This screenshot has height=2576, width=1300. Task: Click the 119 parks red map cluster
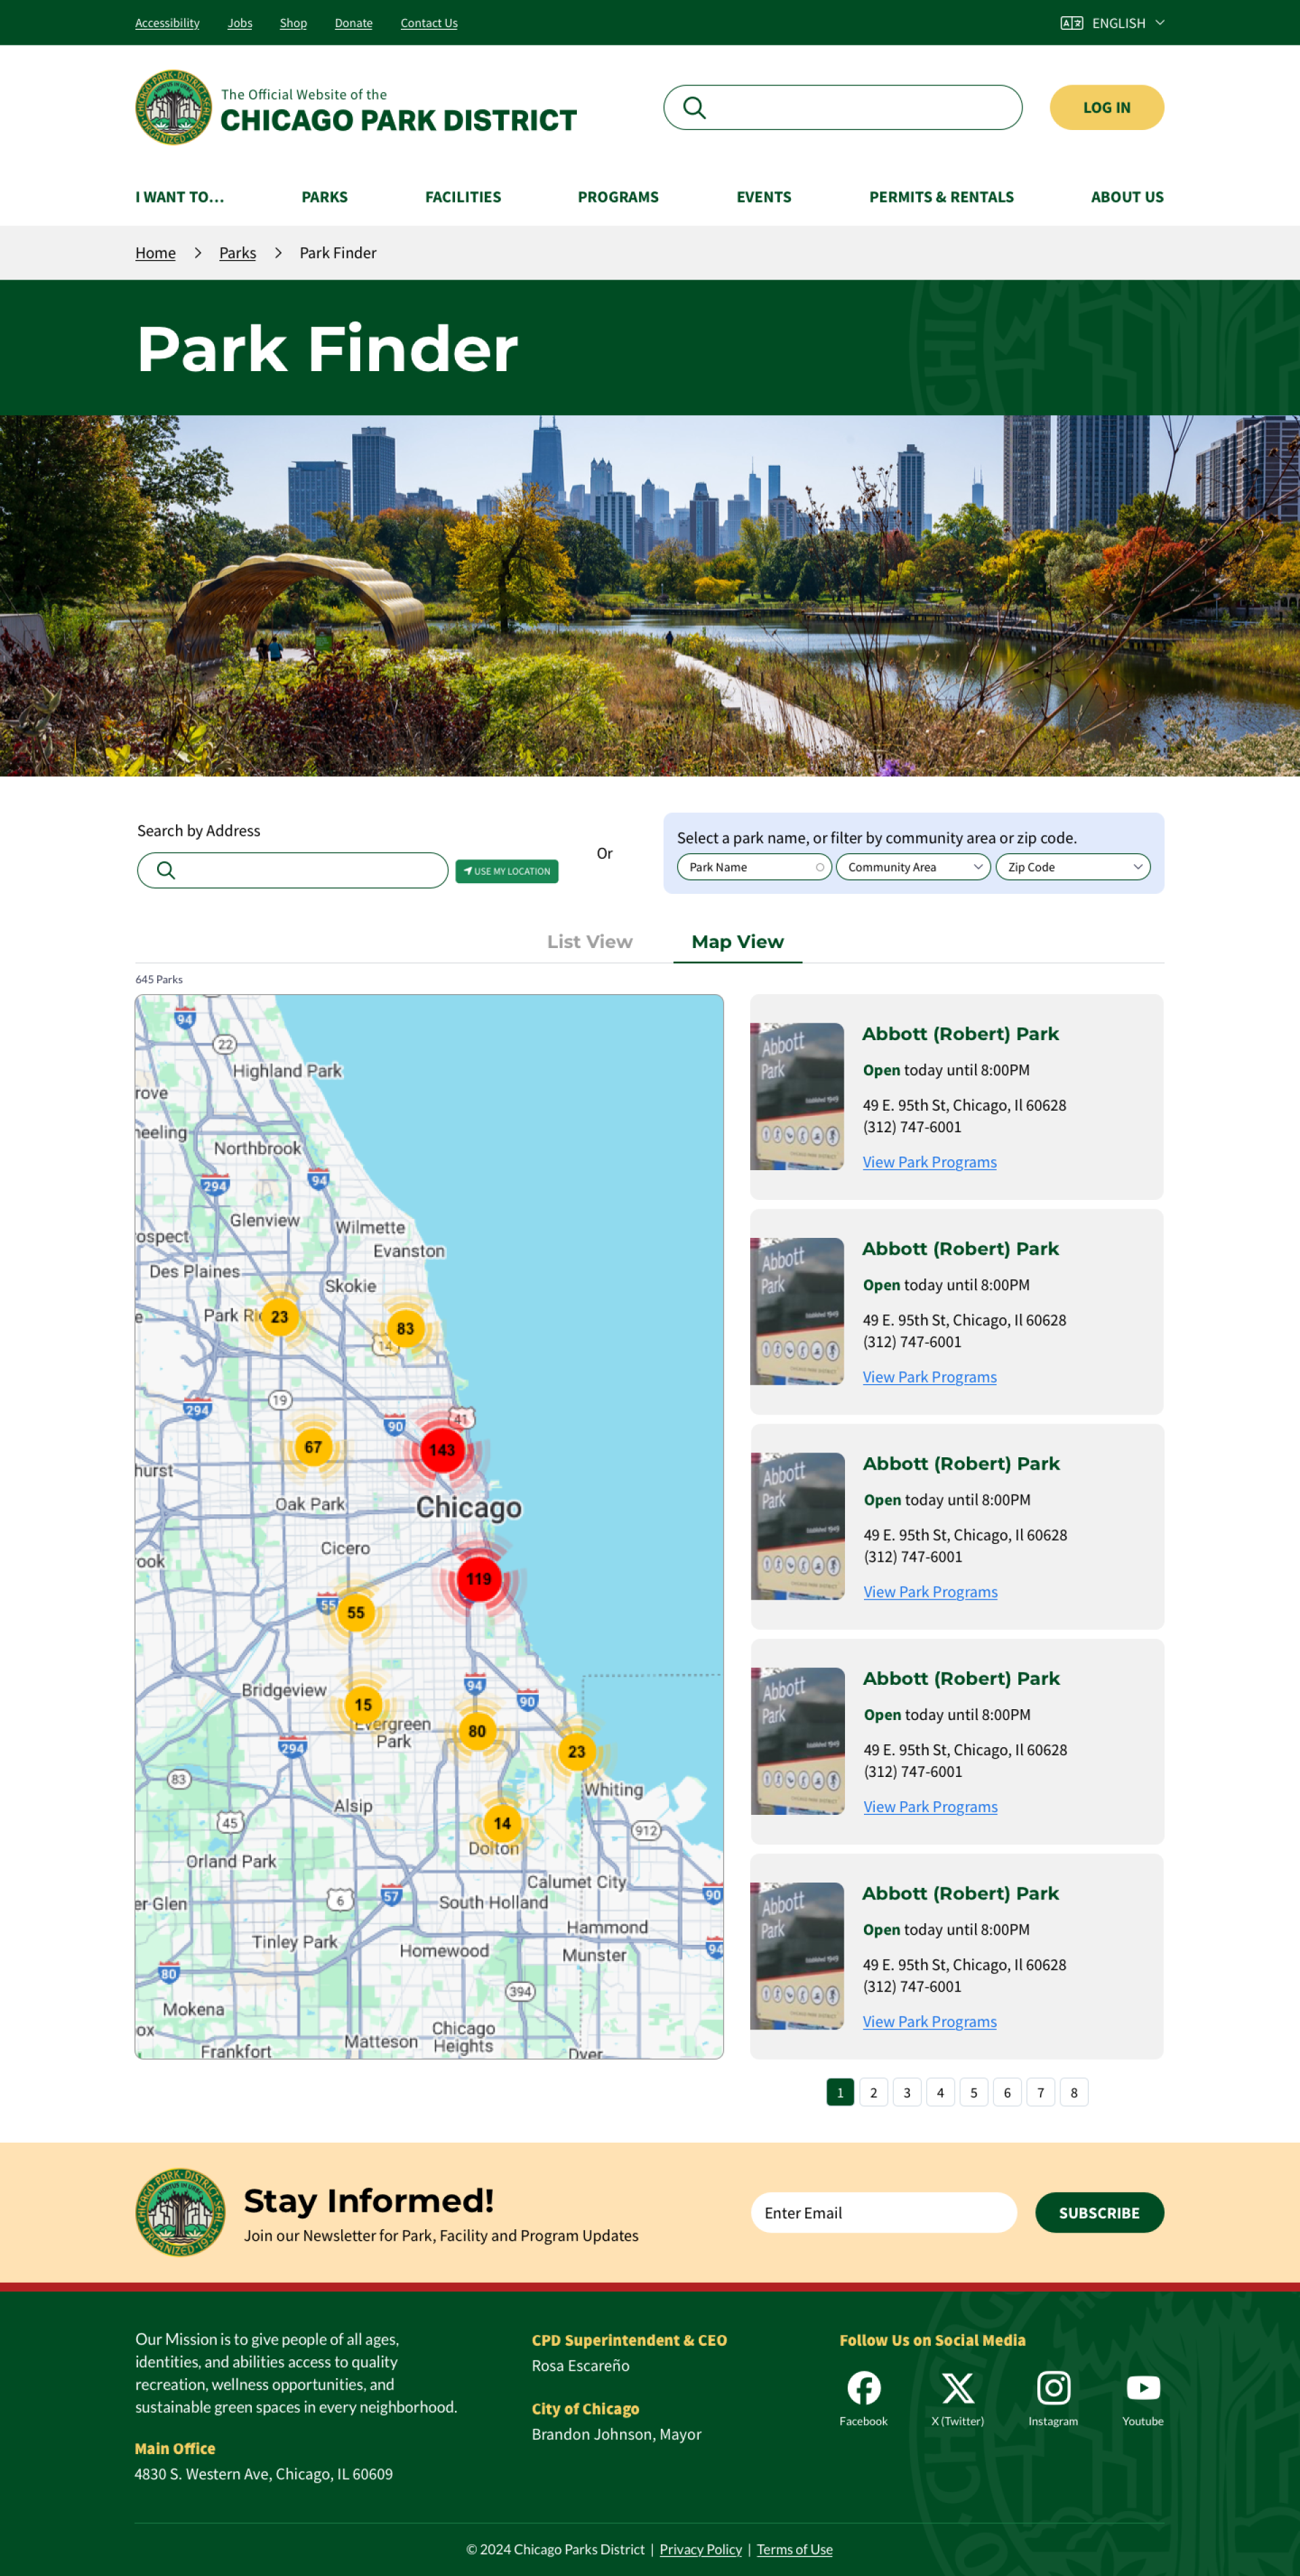(x=479, y=1578)
